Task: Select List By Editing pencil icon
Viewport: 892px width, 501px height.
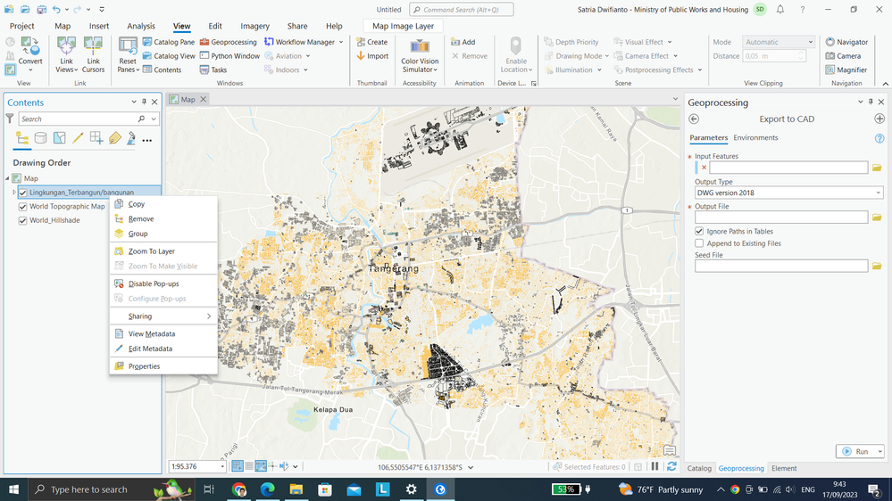Action: 78,138
